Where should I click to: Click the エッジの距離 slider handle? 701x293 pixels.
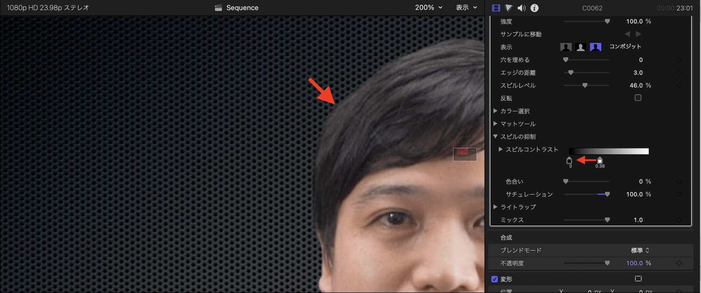coord(571,73)
